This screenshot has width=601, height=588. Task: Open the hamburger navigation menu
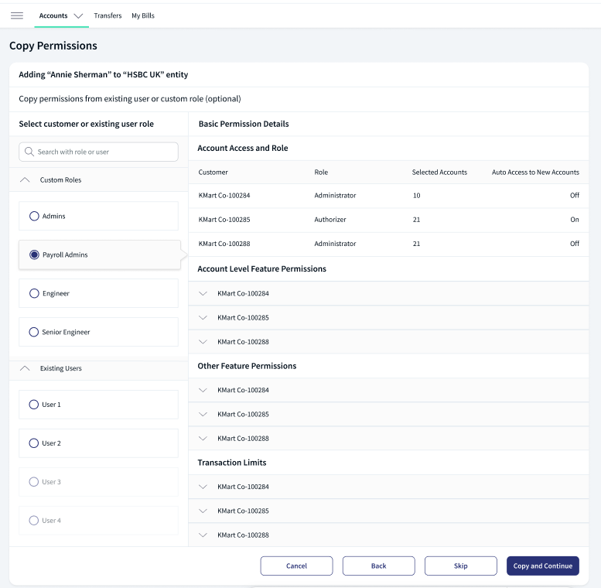pyautogui.click(x=17, y=15)
